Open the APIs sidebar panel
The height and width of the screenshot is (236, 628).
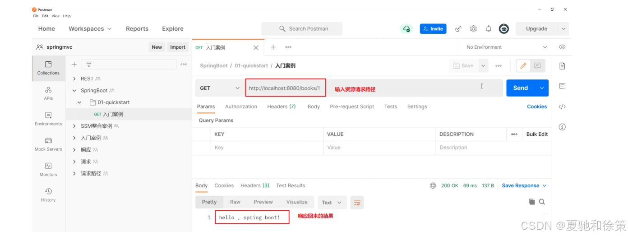[48, 93]
